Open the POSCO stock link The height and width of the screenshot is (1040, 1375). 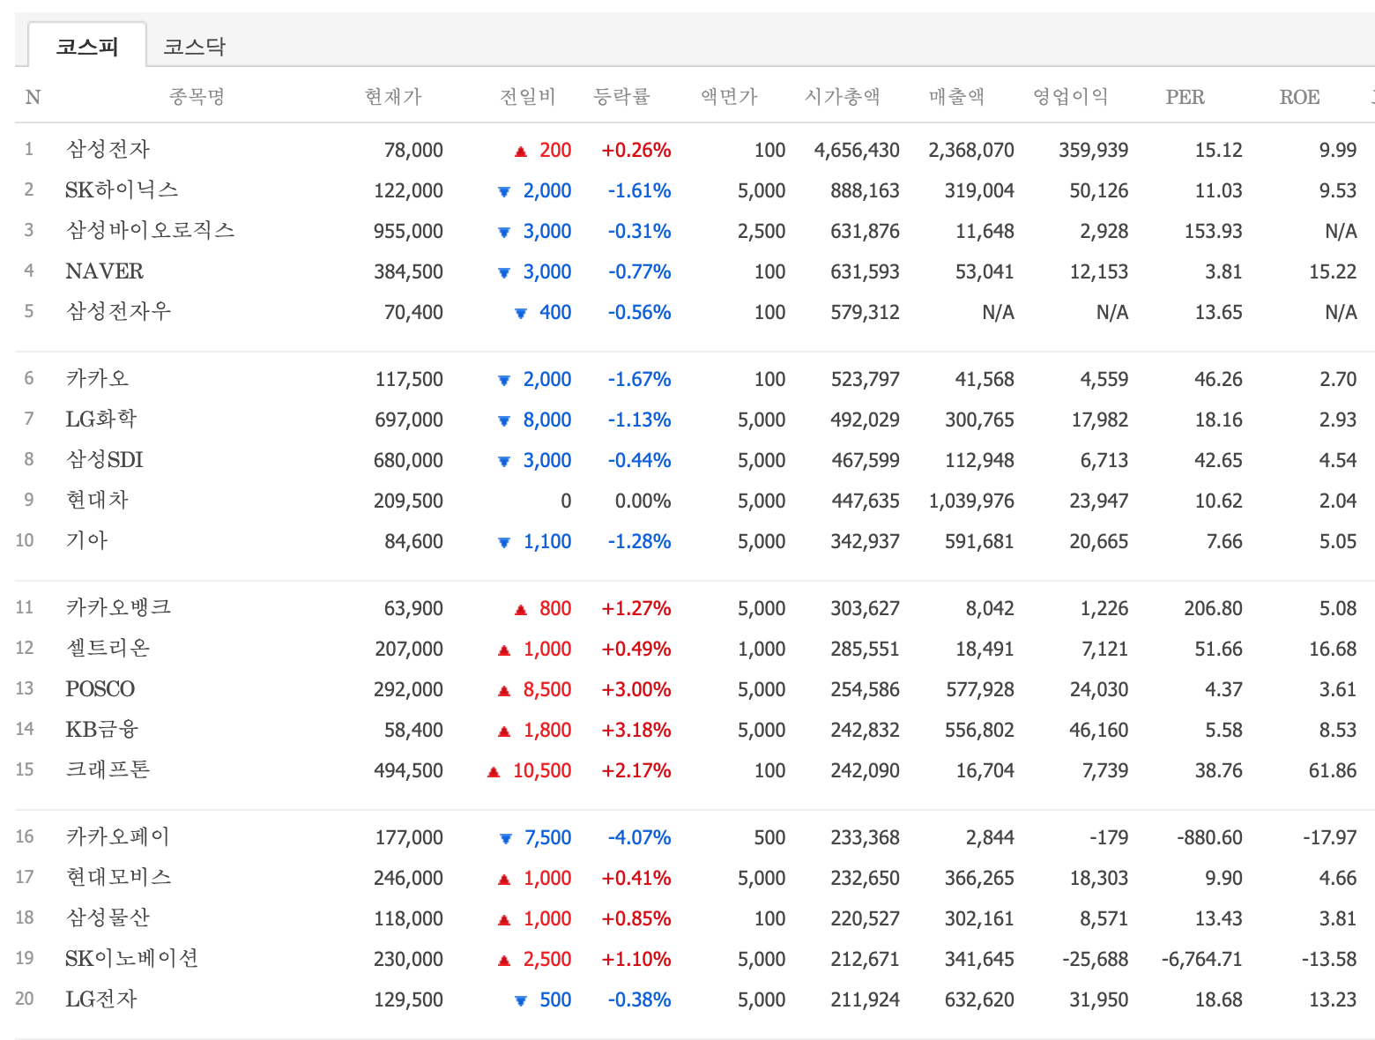click(100, 689)
